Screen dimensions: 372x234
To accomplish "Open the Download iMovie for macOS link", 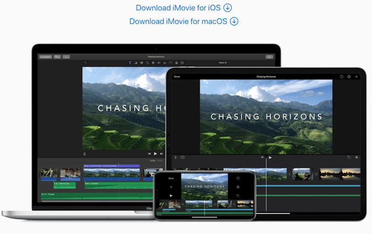I will pyautogui.click(x=184, y=22).
